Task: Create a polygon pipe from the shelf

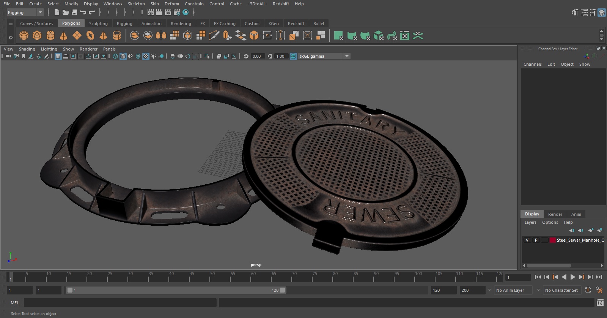Action: pos(117,36)
